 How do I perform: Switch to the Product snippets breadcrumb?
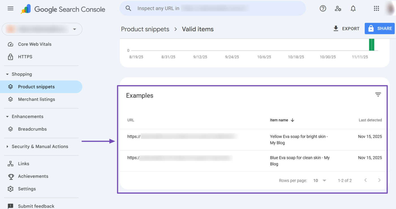(145, 29)
